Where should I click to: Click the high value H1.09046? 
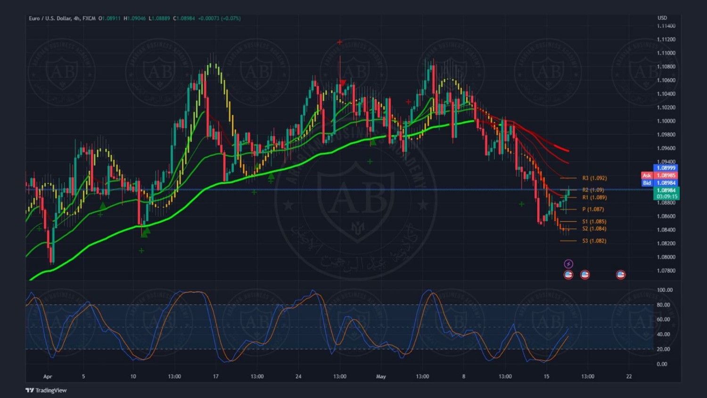pyautogui.click(x=135, y=18)
